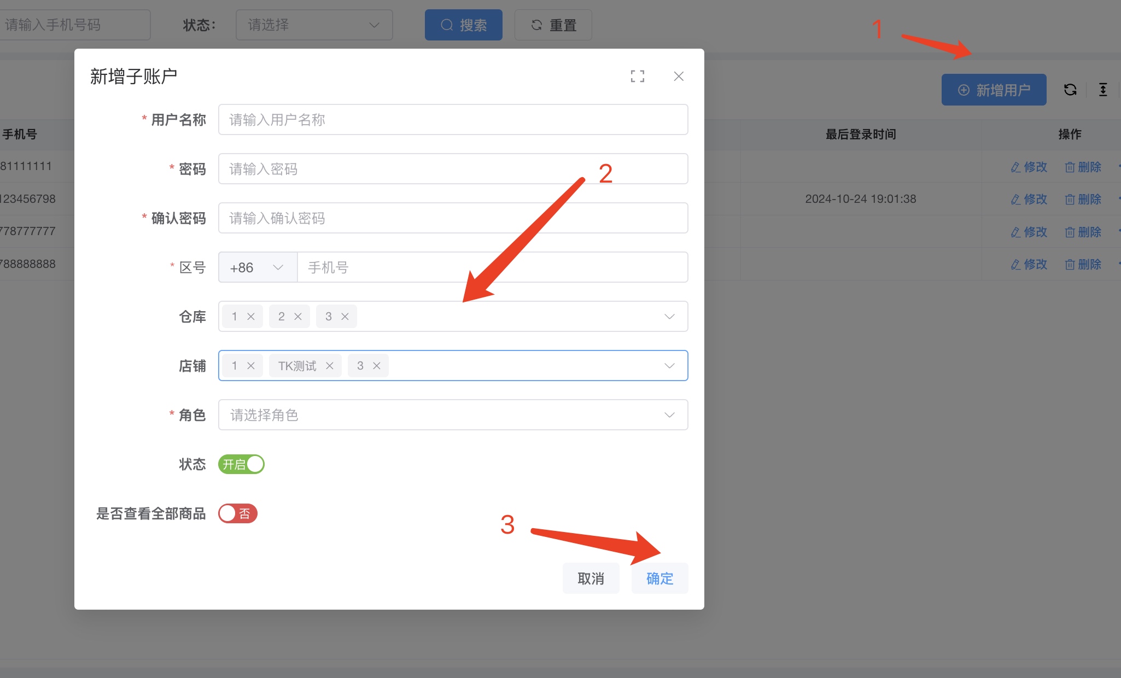This screenshot has height=678, width=1121.
Task: Open the 状态 filter dropdown in background page
Action: tap(314, 25)
